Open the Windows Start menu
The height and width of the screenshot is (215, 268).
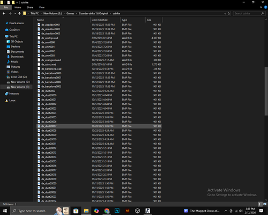click(x=5, y=211)
